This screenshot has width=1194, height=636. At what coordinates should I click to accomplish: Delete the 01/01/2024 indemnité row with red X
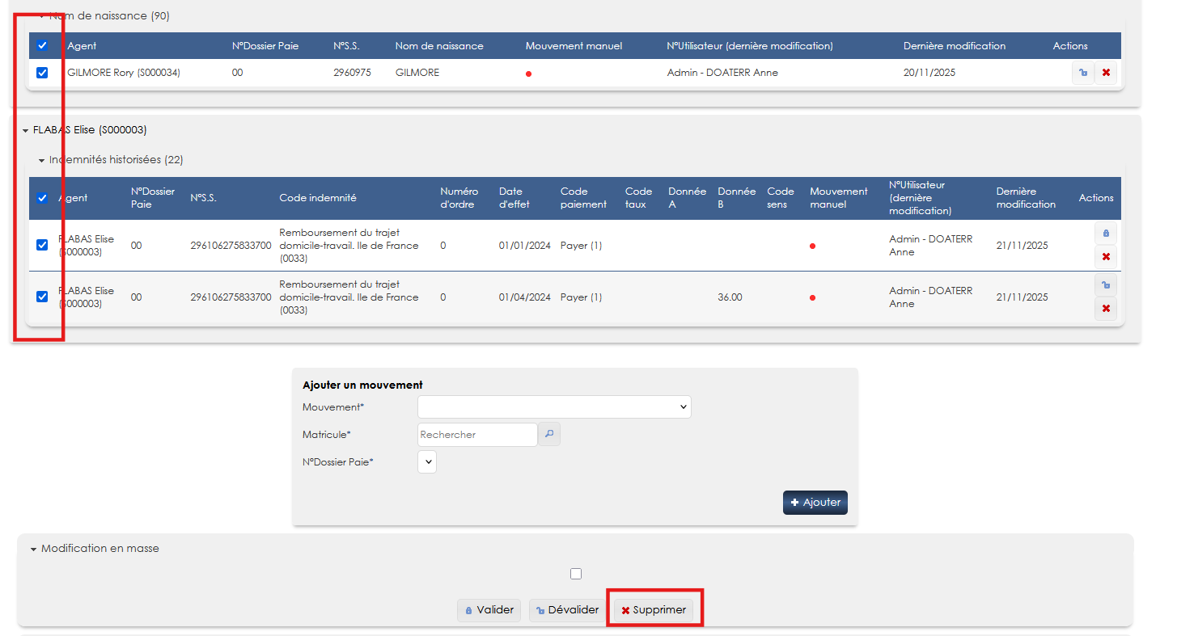(1106, 257)
